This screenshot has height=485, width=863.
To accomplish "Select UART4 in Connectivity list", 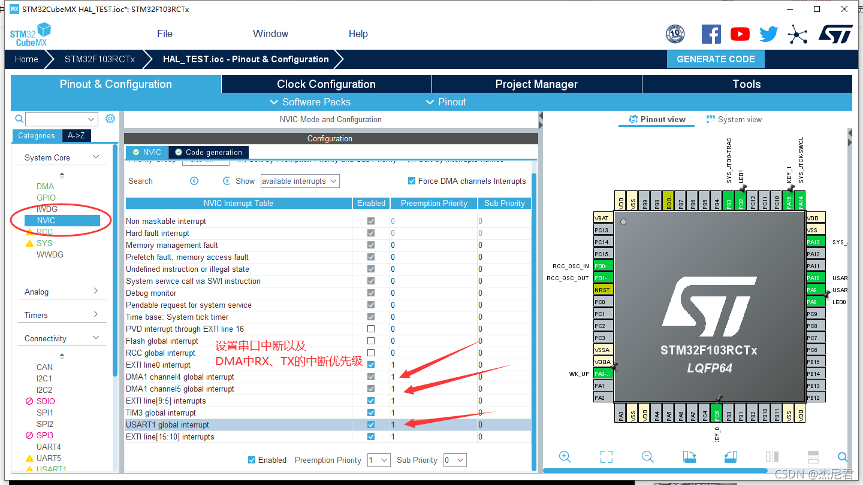I will (49, 447).
